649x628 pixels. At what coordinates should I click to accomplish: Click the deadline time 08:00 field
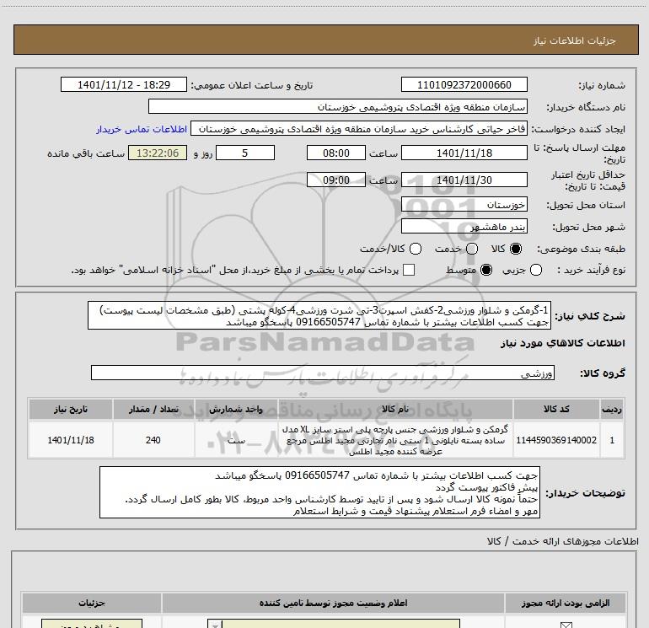(x=336, y=153)
